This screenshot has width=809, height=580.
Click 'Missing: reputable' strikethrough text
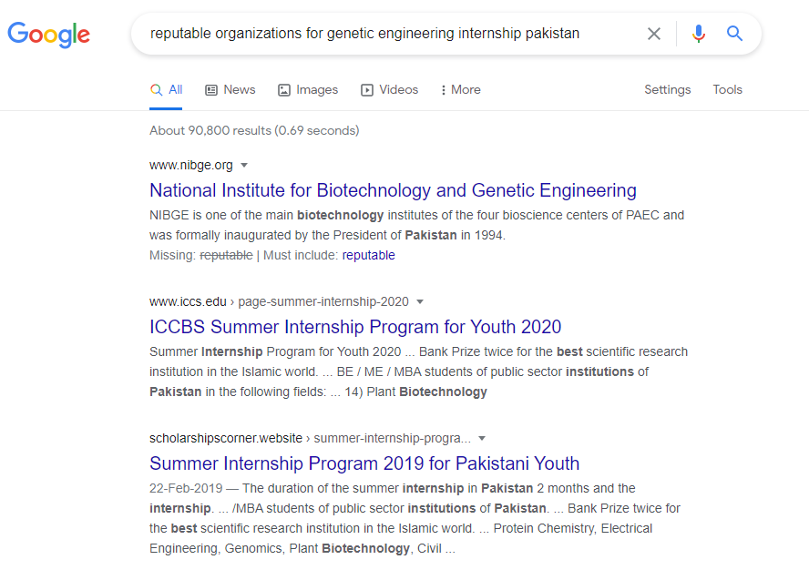[x=201, y=255]
